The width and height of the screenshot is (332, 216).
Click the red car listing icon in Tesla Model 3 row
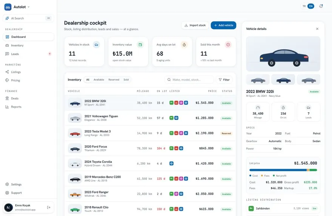pos(176,133)
